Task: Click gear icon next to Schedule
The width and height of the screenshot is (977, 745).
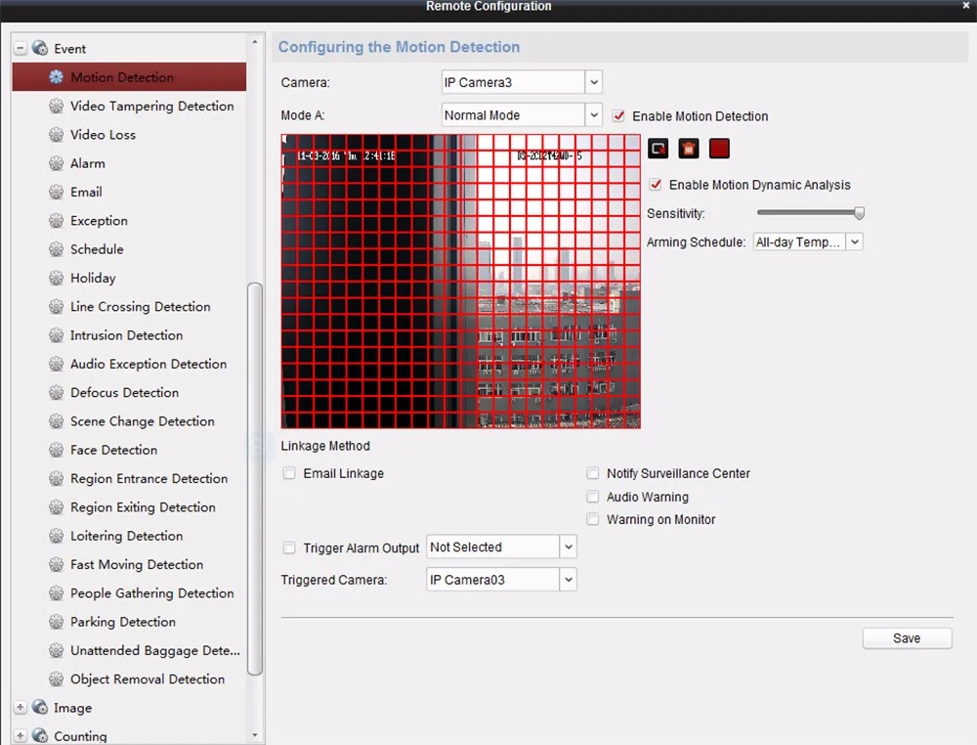Action: (x=56, y=248)
